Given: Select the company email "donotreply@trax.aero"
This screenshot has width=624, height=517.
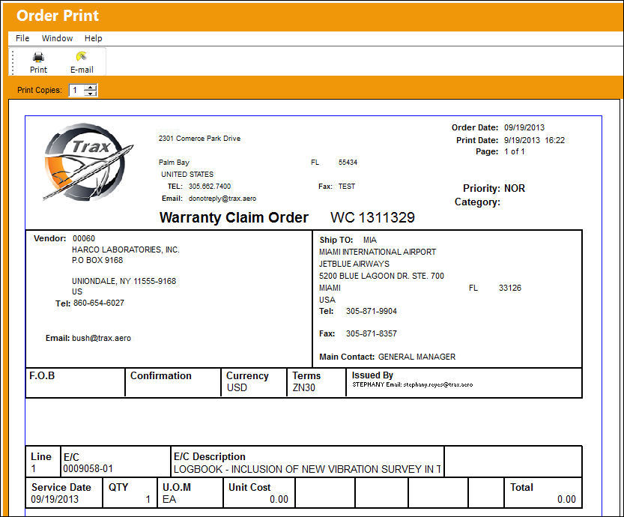Looking at the screenshot, I should pyautogui.click(x=222, y=199).
